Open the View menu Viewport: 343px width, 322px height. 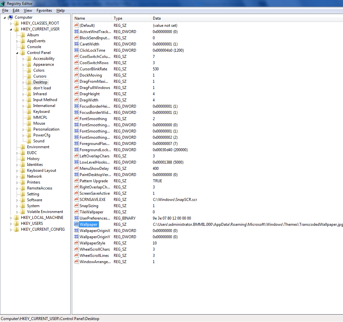tap(28, 10)
